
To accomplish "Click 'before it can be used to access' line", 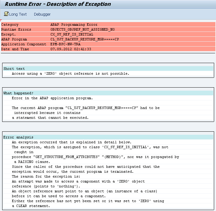I will 59,196.
